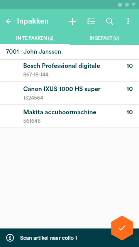Switch to the INGEPAKT (0) tab

[104, 38]
